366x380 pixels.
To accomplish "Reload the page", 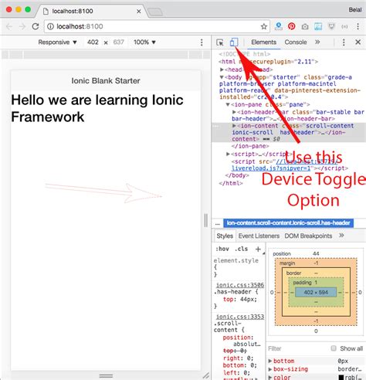I will [36, 26].
